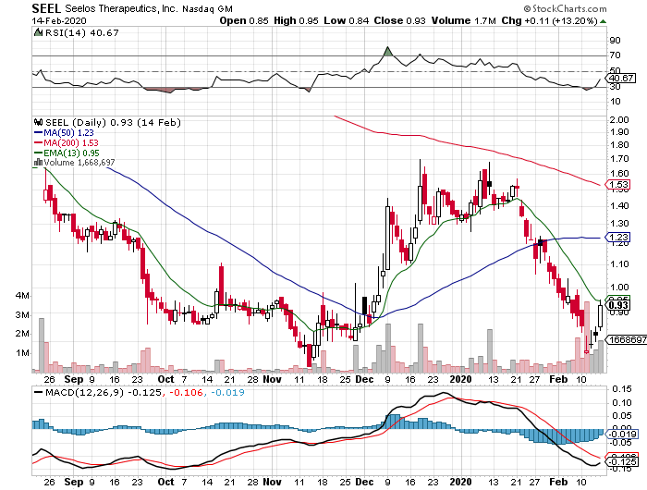Viewport: 647px width, 490px height.
Task: Click the Volume bars legend icon
Action: click(x=37, y=163)
